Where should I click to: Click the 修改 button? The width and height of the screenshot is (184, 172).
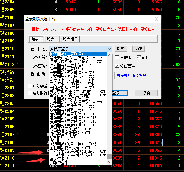tap(138, 48)
